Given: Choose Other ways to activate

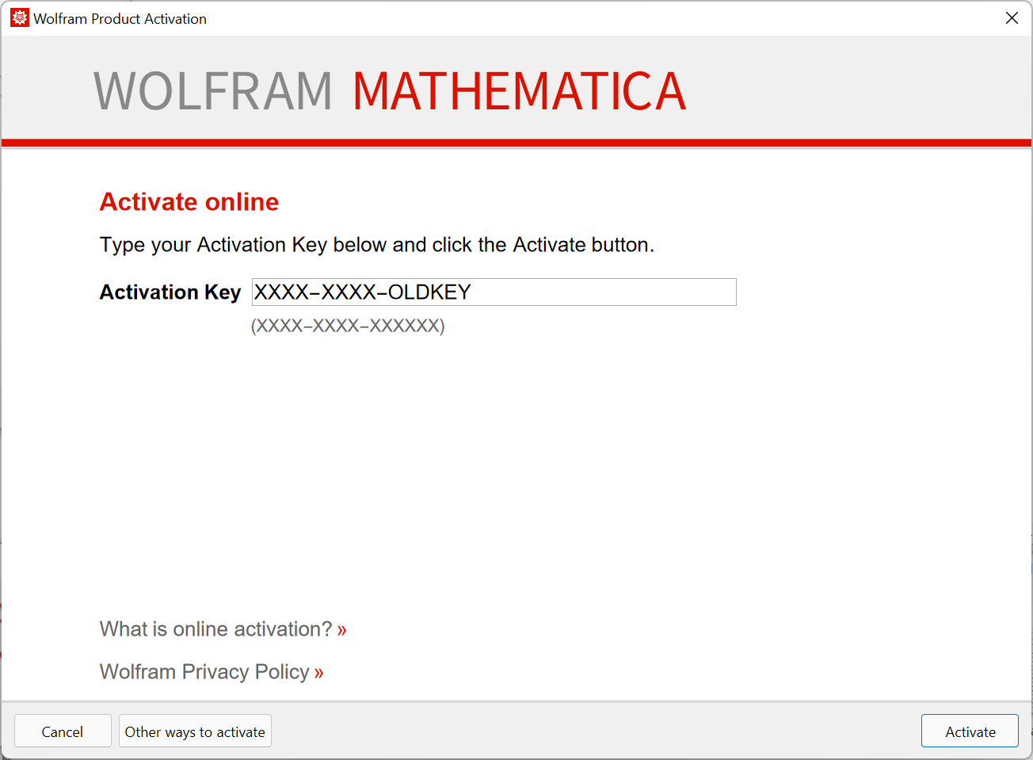Looking at the screenshot, I should 195,731.
